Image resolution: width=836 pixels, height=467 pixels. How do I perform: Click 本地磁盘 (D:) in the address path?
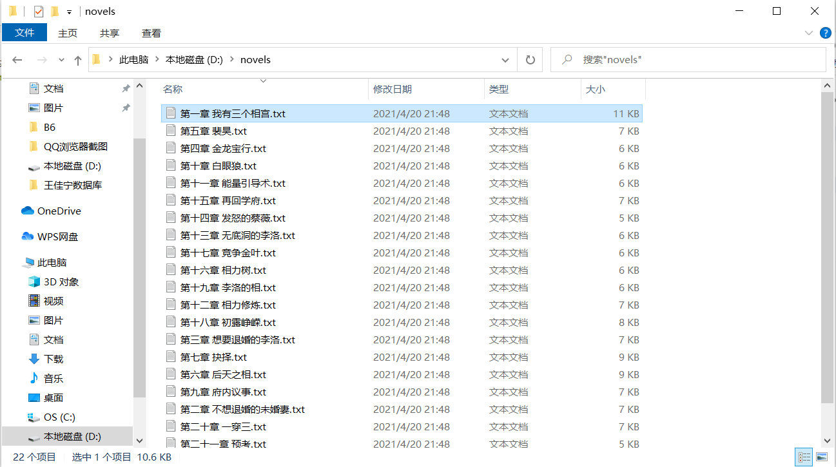coord(194,60)
